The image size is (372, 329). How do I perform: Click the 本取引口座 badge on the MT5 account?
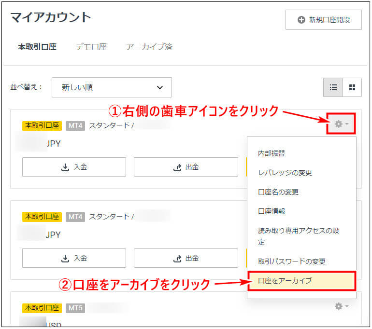coord(42,308)
